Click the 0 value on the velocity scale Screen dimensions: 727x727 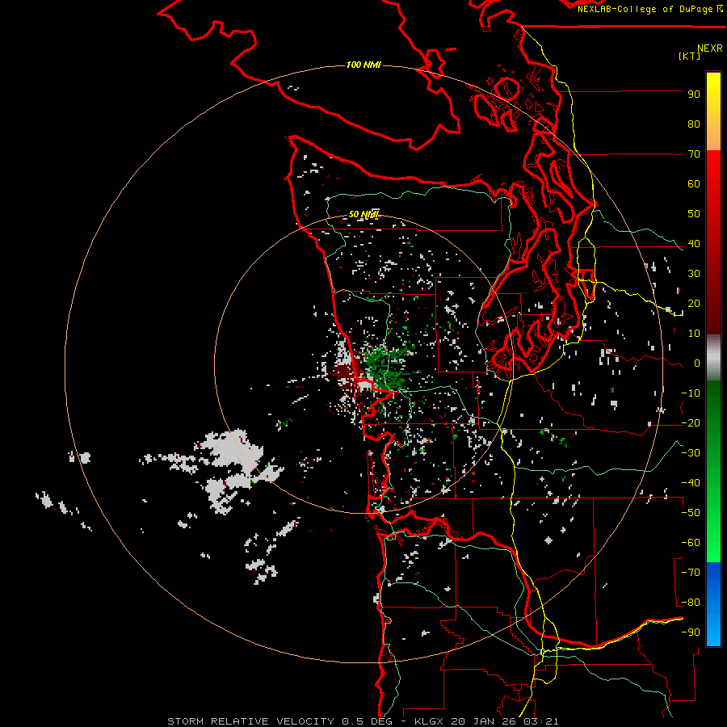[x=697, y=363]
